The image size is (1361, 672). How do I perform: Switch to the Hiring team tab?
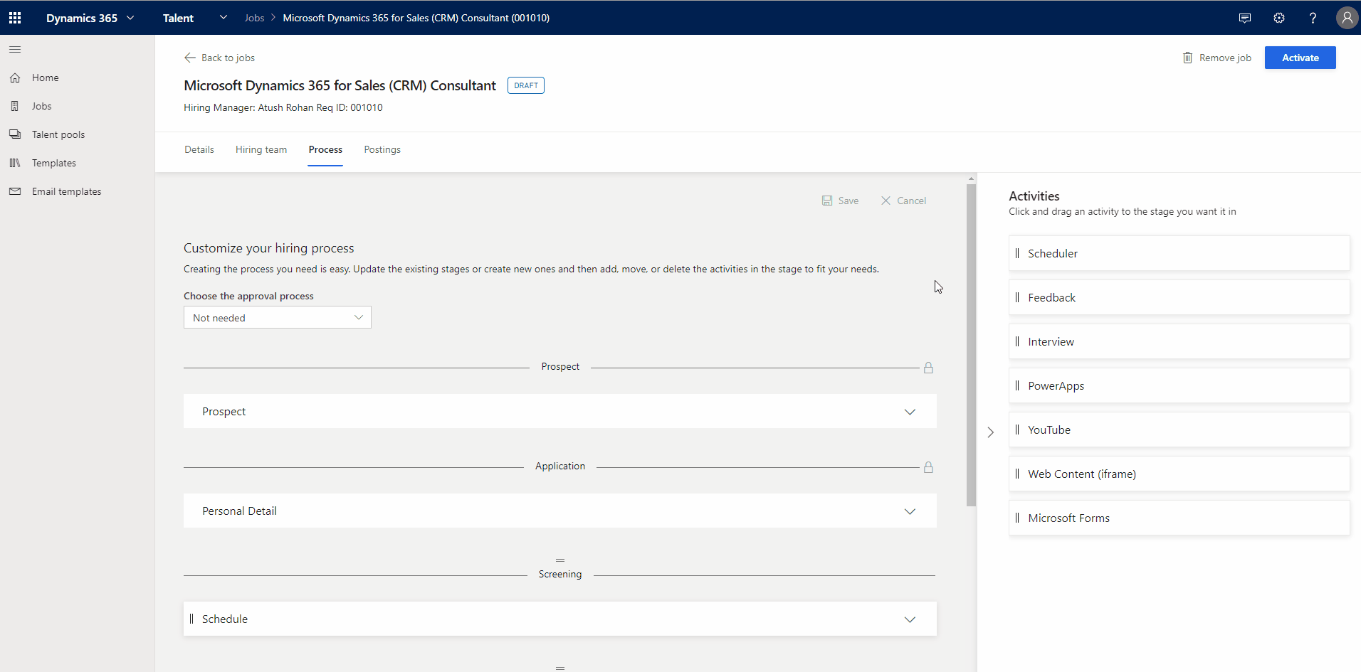(261, 149)
